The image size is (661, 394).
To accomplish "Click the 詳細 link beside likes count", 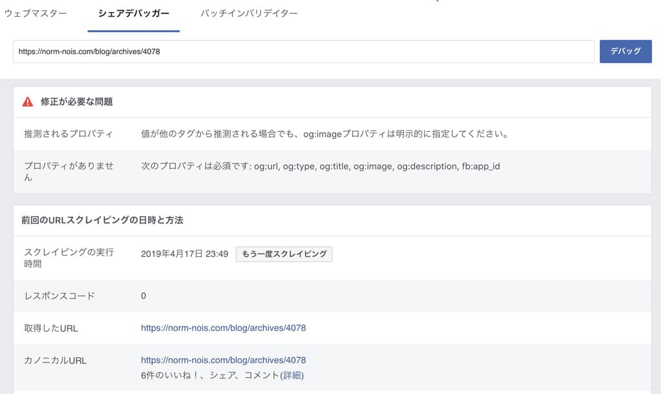I will (292, 375).
